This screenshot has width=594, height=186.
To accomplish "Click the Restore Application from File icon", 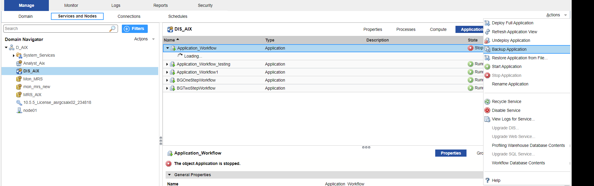I will tap(487, 58).
